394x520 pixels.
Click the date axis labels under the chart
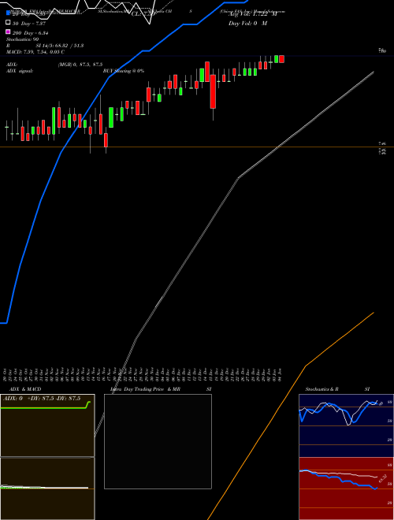143,375
